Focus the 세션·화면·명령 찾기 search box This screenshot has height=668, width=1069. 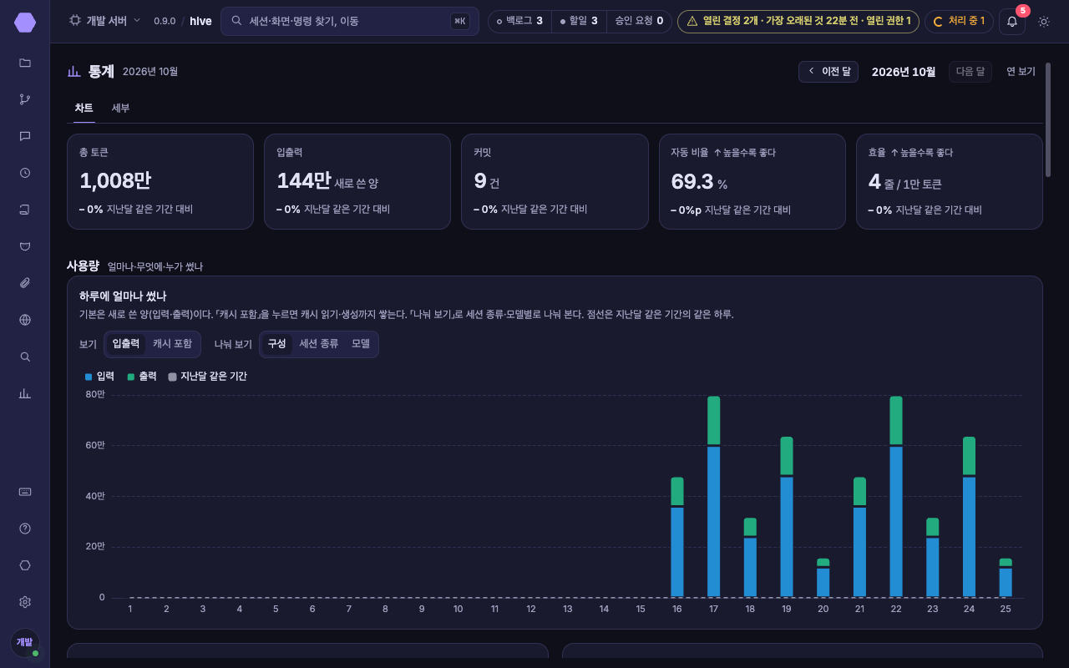350,21
